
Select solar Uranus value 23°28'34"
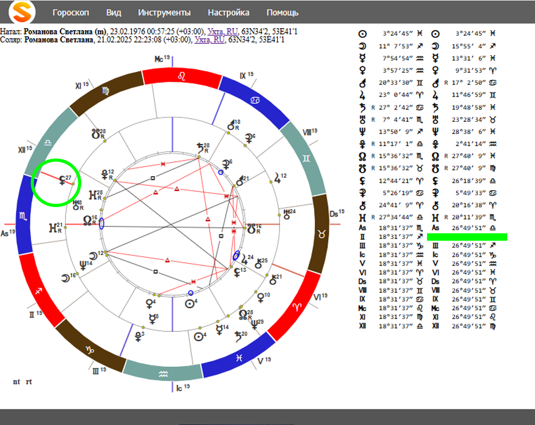(x=469, y=120)
